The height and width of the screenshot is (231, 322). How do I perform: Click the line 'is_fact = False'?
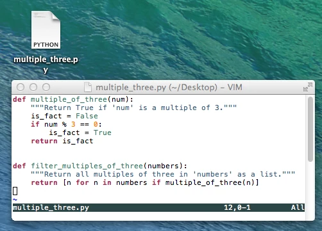point(64,116)
